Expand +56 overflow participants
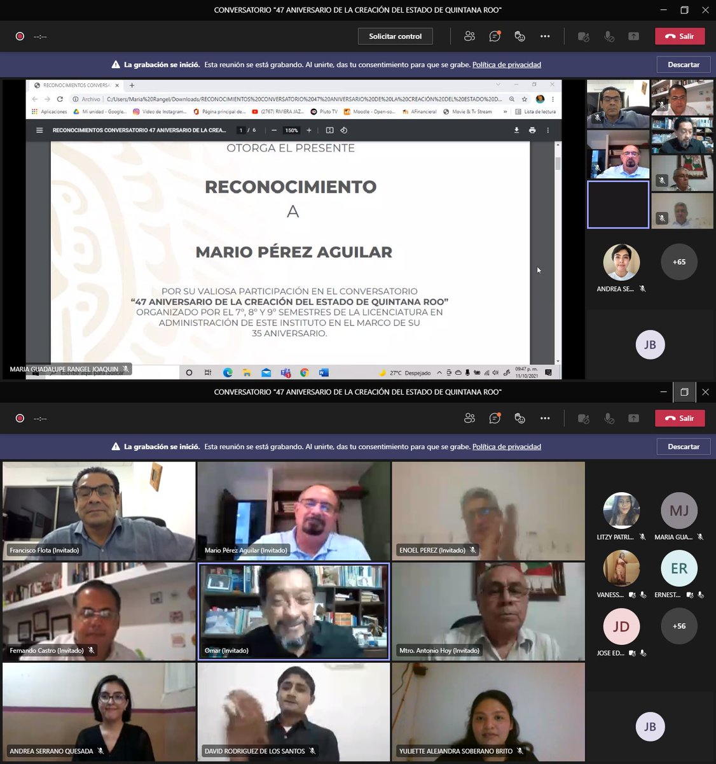This screenshot has height=764, width=716. [679, 626]
